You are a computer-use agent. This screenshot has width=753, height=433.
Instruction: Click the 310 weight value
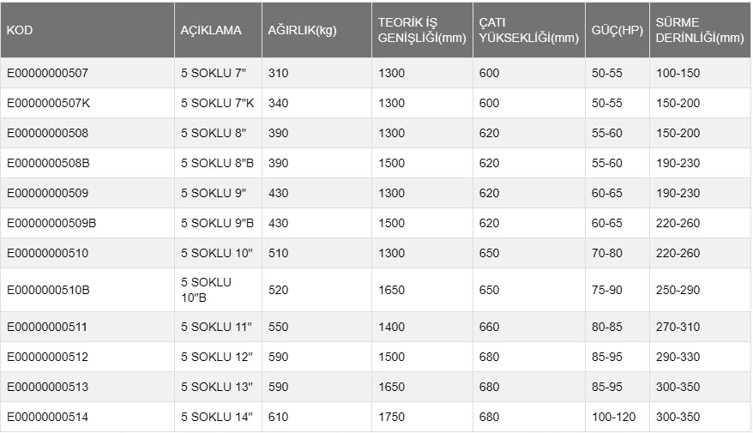point(279,74)
